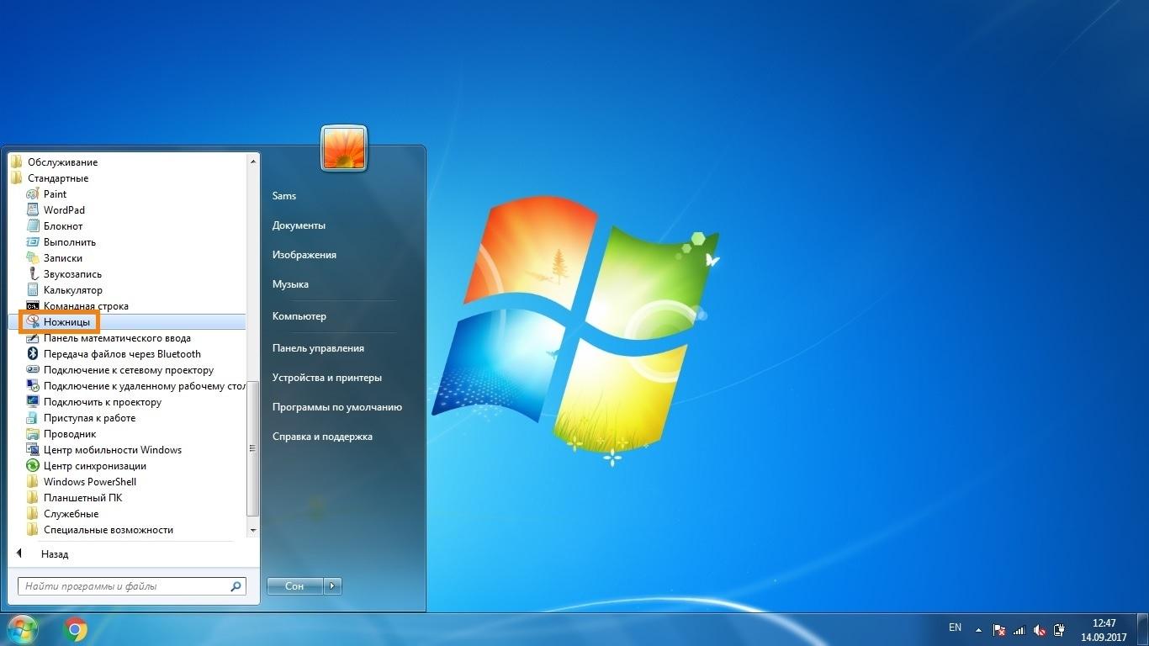
Task: Click the EN language indicator
Action: coord(955,627)
